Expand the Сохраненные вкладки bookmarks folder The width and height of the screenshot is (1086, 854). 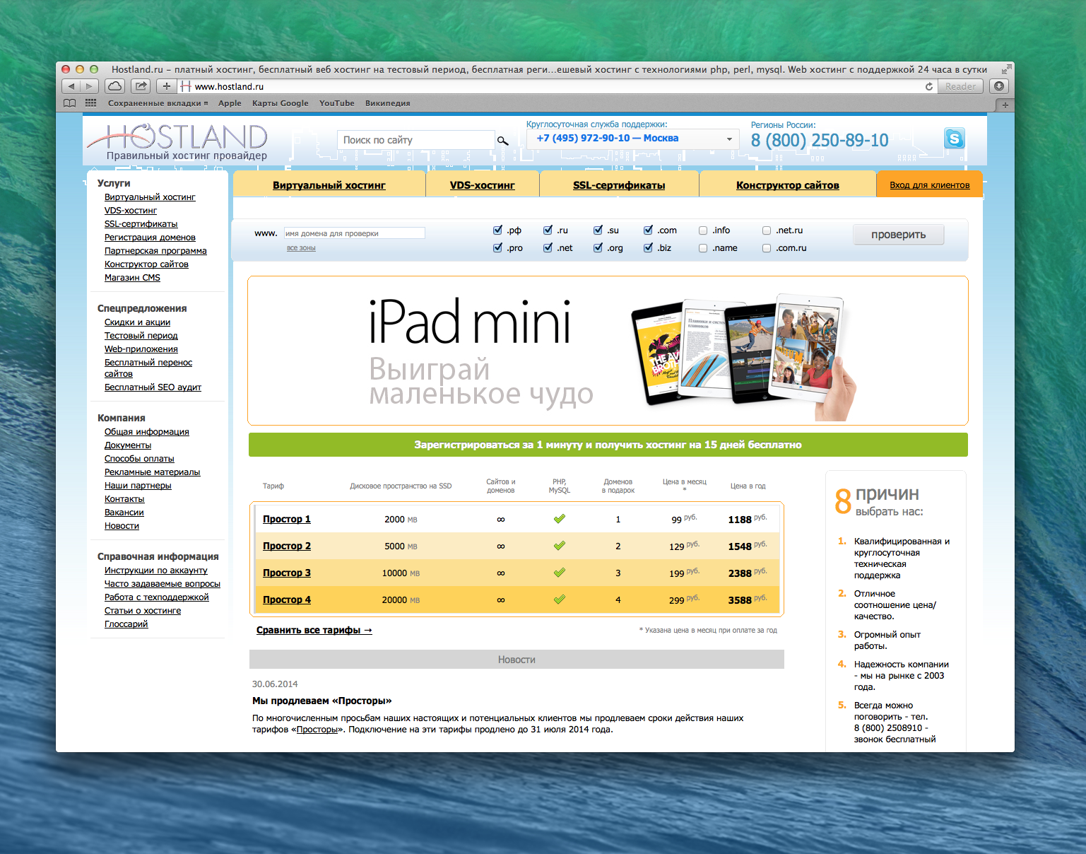(158, 103)
